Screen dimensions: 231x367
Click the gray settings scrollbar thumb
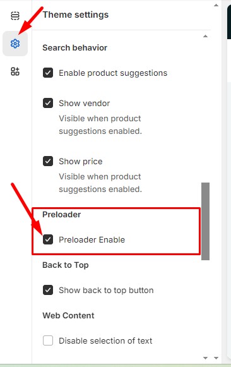pyautogui.click(x=205, y=221)
